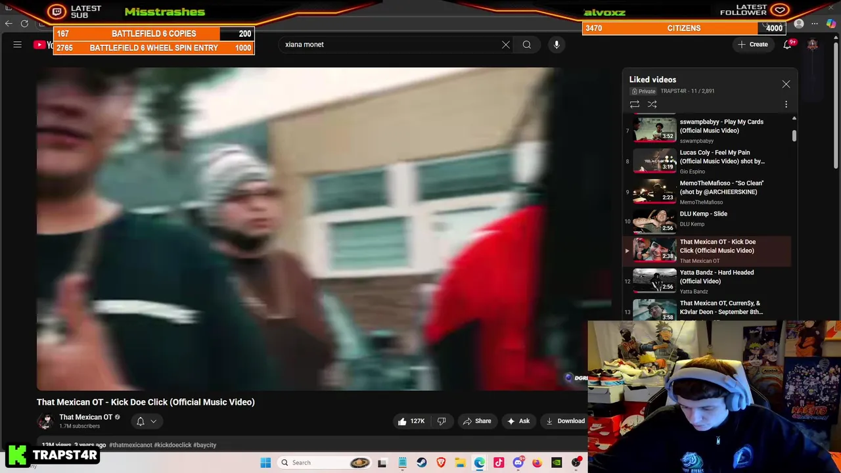Click the playlist owner TRAPST4R - 11 / 2,891
The height and width of the screenshot is (473, 841).
pos(687,91)
